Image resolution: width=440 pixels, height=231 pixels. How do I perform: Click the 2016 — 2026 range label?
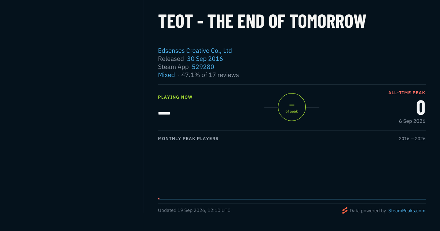pos(412,139)
